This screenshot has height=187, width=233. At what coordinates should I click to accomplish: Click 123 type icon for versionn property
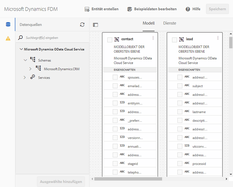122,137
